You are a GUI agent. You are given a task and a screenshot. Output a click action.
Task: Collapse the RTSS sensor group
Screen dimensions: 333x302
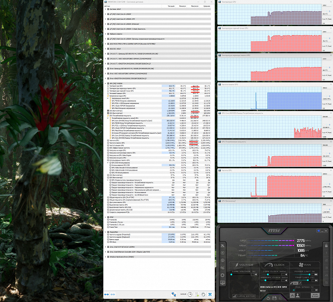click(105, 217)
